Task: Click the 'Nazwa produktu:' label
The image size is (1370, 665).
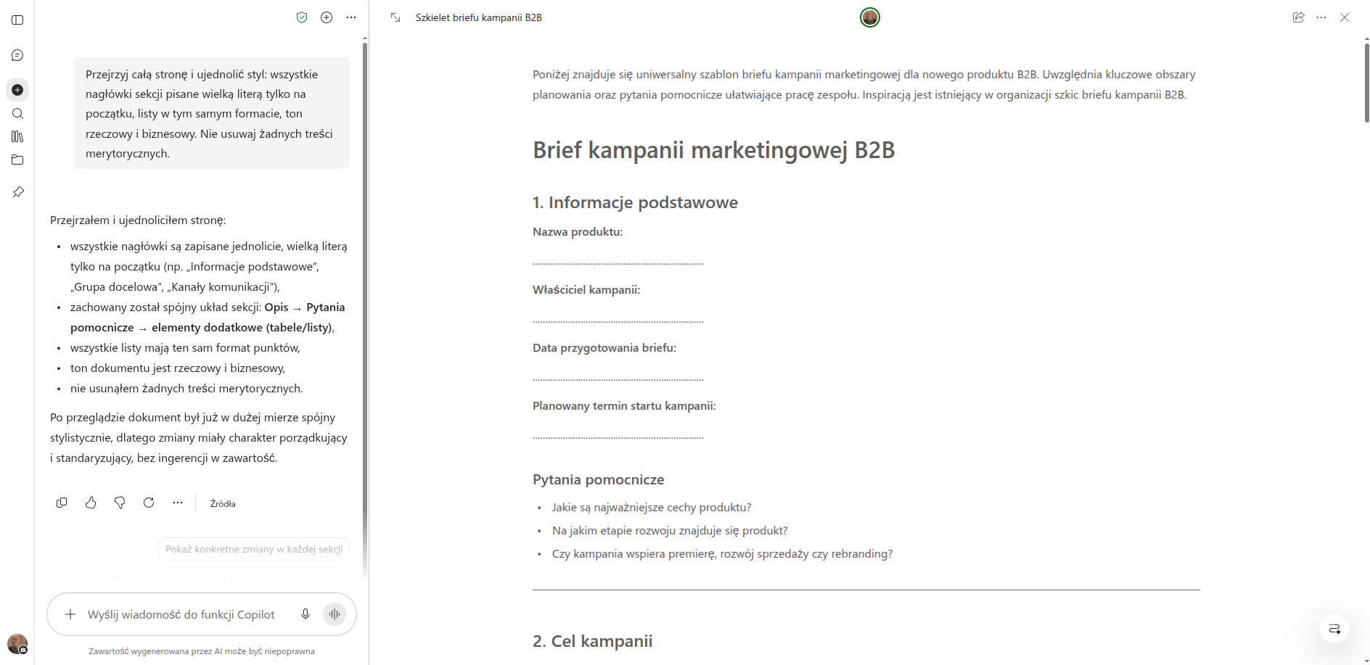Action: pos(578,232)
